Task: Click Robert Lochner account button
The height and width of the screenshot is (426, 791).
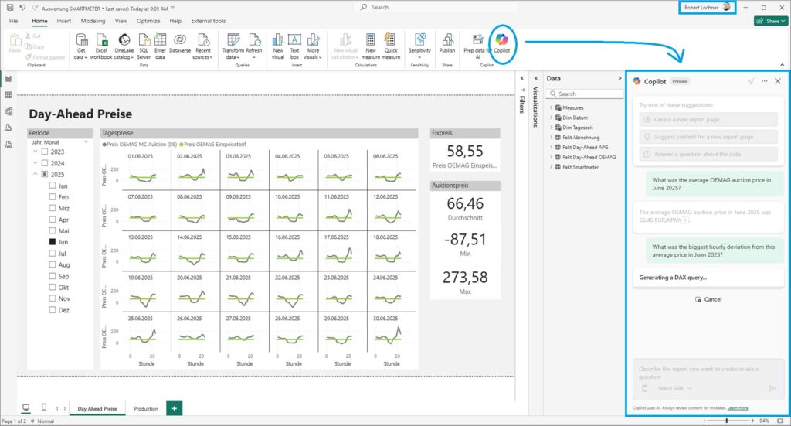Action: [708, 8]
